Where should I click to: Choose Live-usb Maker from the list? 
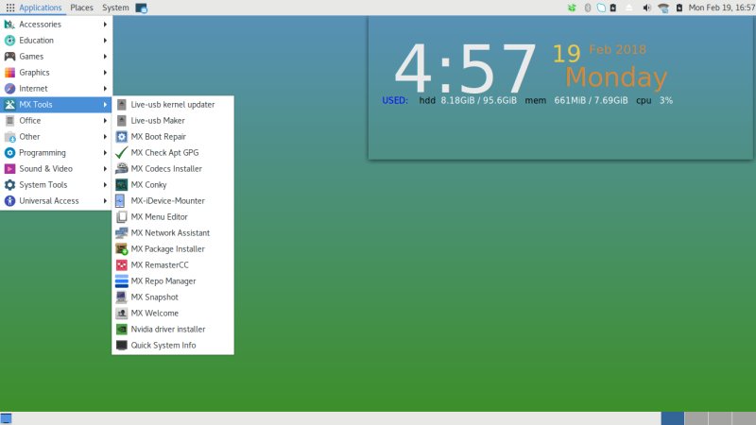[157, 121]
